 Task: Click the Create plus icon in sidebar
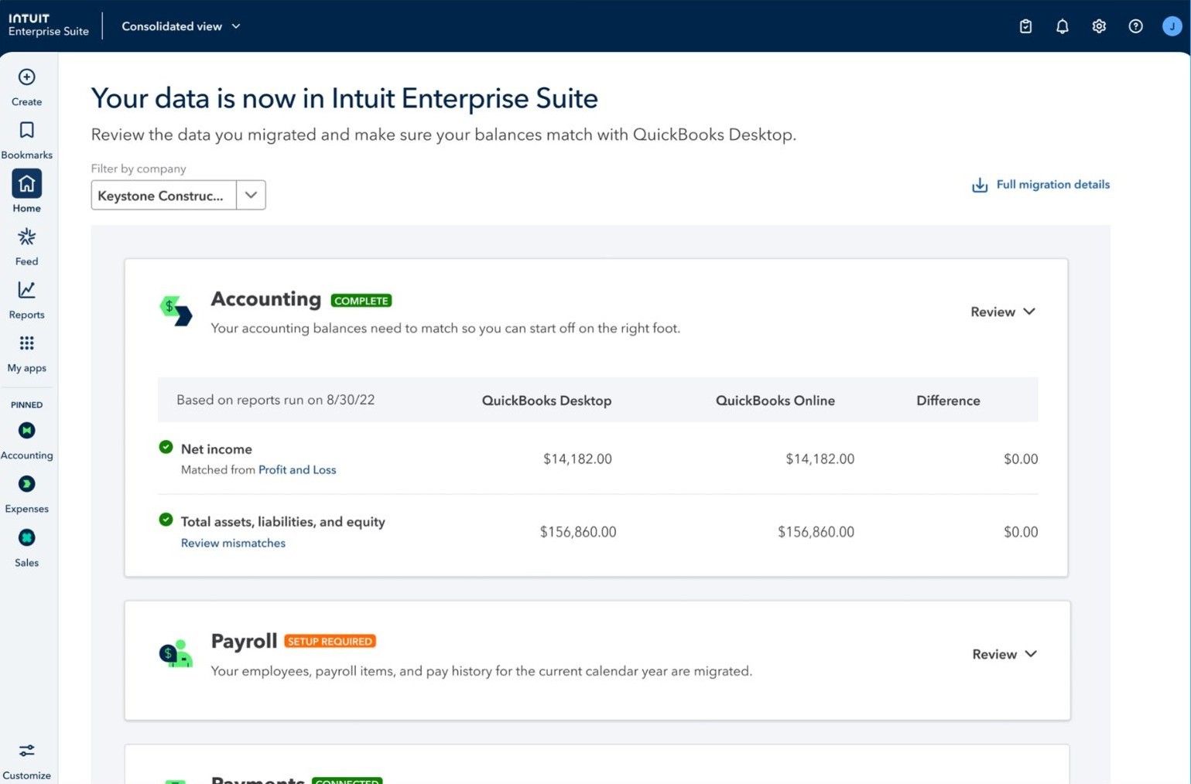coord(26,77)
